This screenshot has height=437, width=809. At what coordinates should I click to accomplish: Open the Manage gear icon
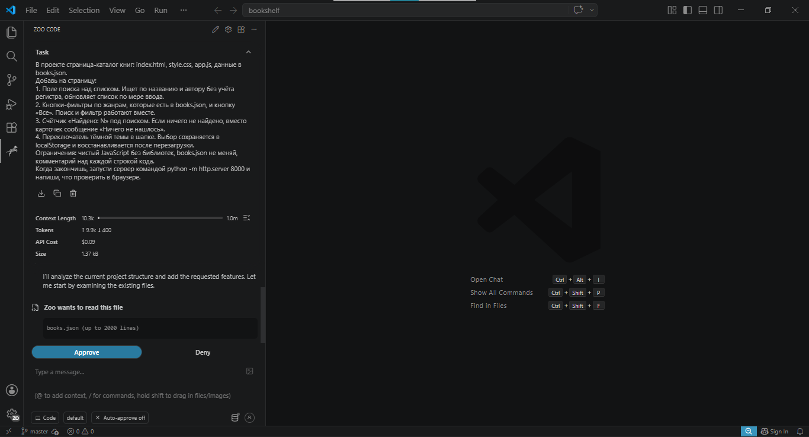click(x=11, y=414)
